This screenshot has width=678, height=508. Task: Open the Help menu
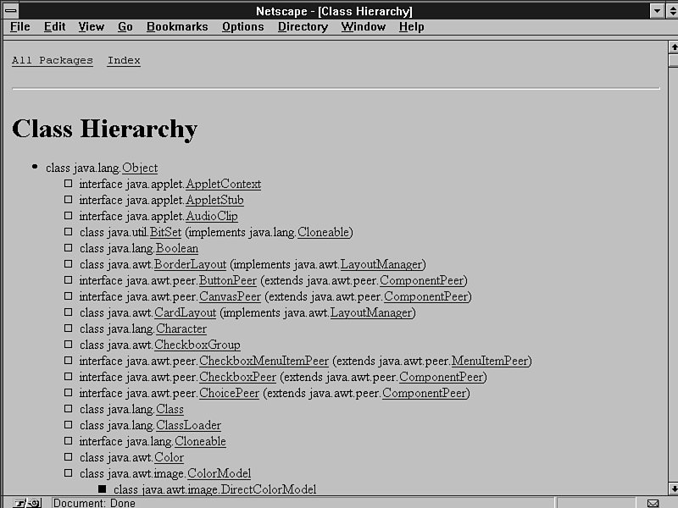[411, 27]
